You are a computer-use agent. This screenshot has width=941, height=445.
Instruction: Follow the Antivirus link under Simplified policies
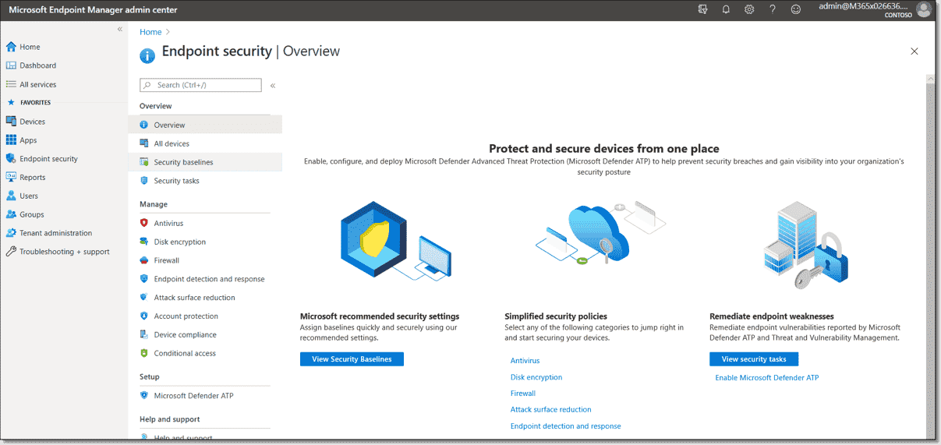coord(525,361)
